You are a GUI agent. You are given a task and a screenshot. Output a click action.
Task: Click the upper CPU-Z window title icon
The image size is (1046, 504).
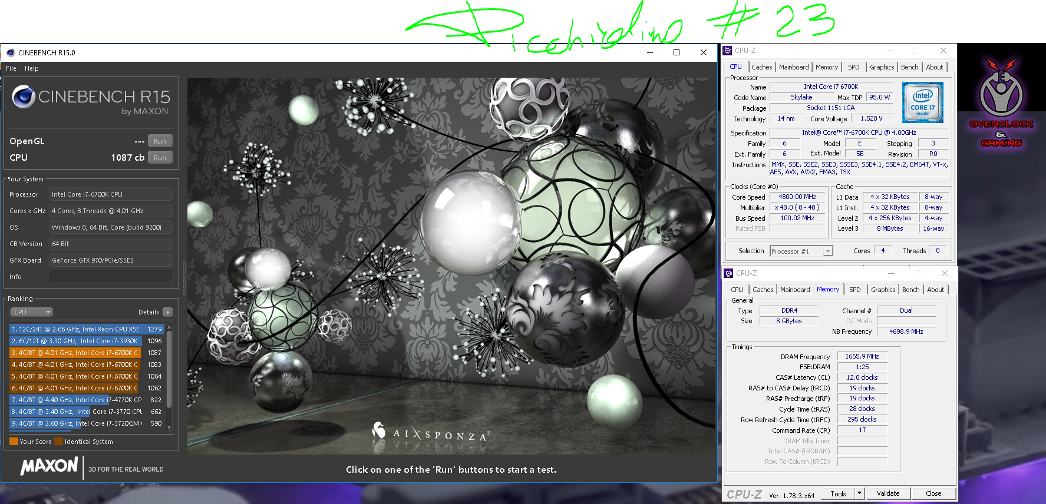[727, 51]
